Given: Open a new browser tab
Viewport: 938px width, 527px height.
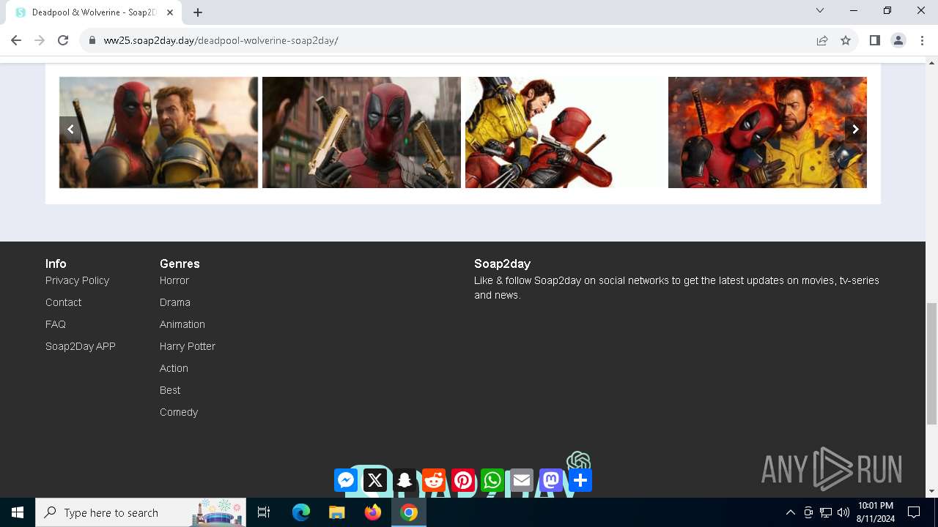Looking at the screenshot, I should pyautogui.click(x=198, y=12).
